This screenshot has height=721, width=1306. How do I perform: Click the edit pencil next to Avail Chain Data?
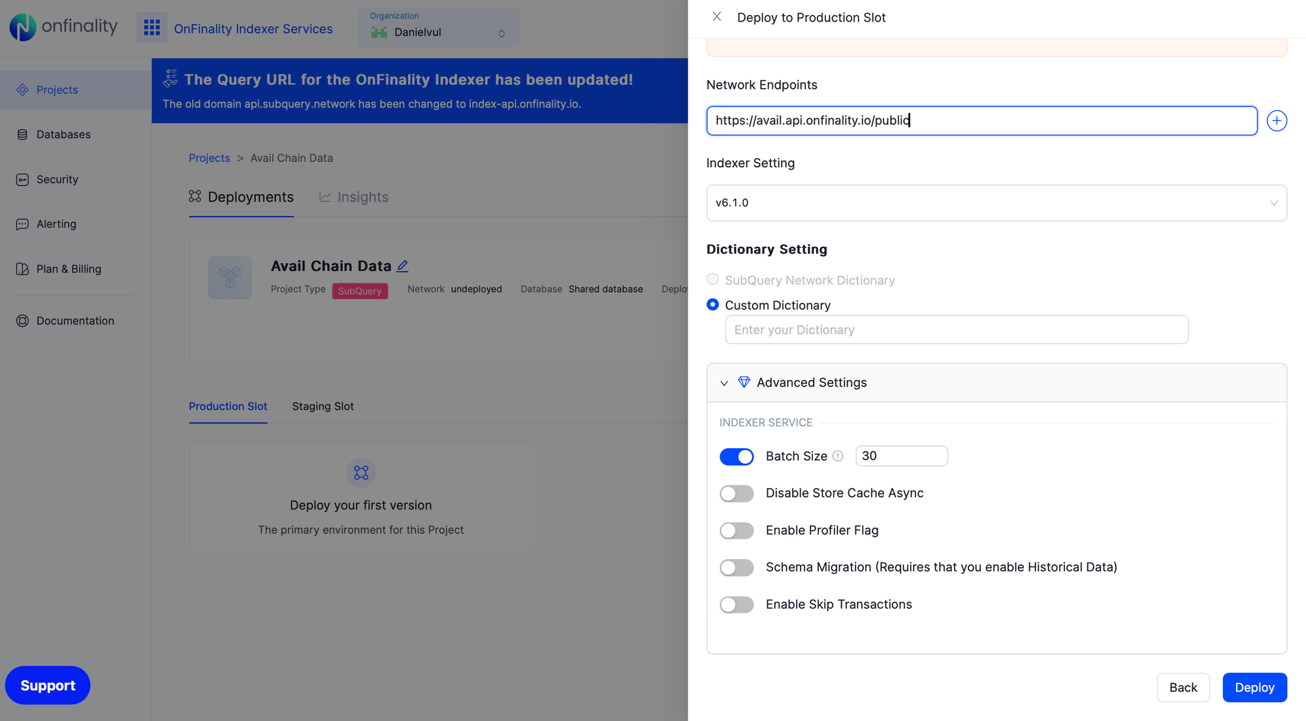(x=403, y=266)
